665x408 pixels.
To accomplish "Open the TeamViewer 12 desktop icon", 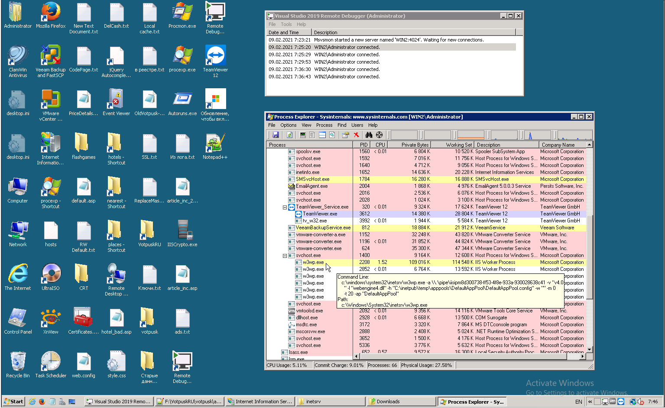I will click(215, 62).
